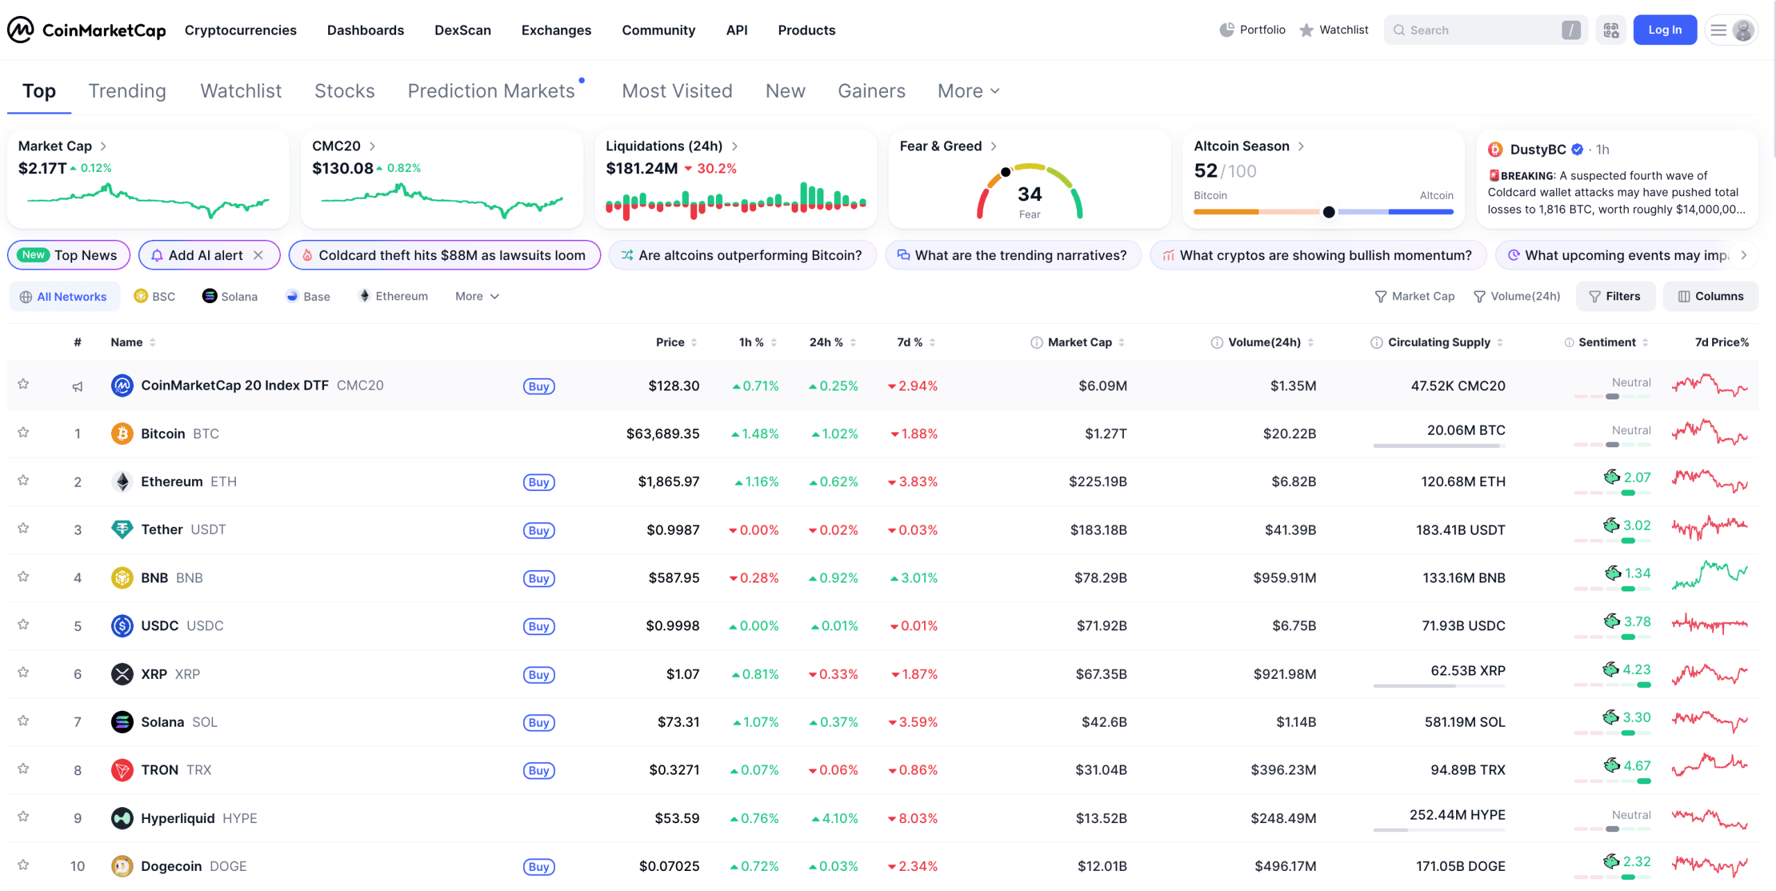Sort table by Price column
Screen dimensions: 1776x891
676,343
